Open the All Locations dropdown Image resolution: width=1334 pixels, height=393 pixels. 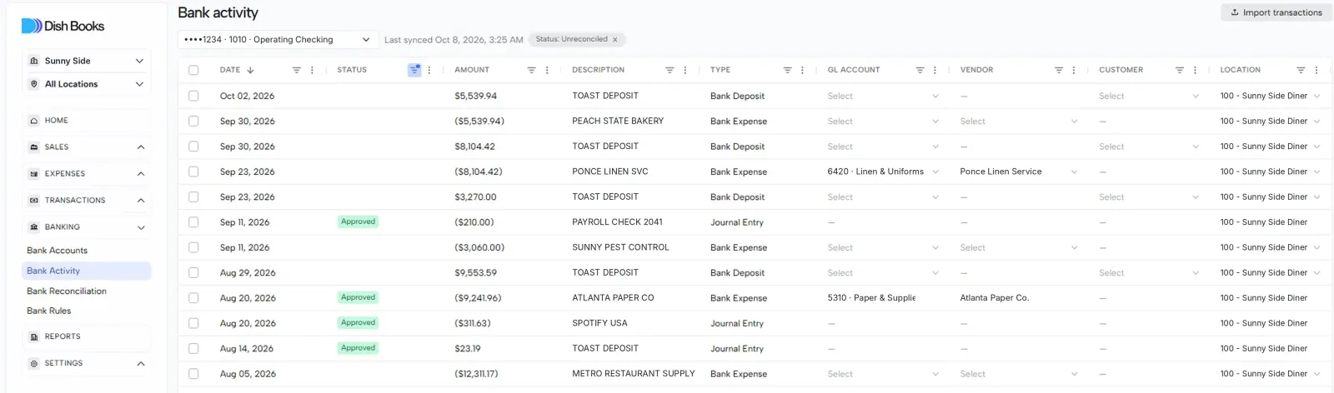point(87,84)
